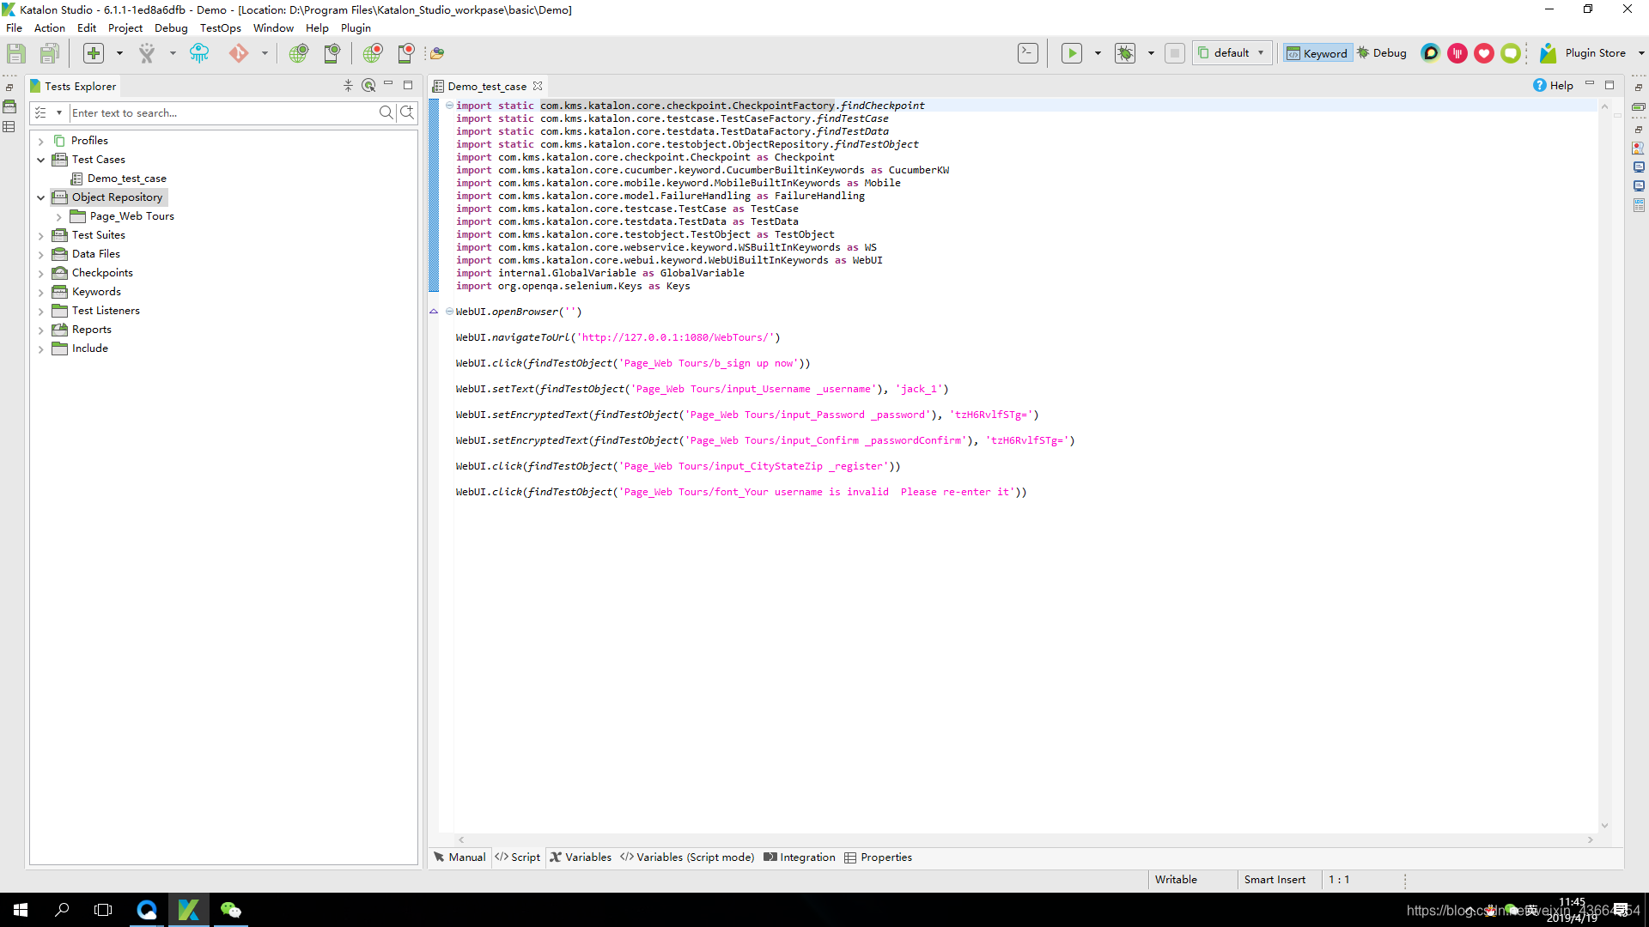1649x927 pixels.
Task: Collapse the import block fold marker
Action: click(449, 106)
